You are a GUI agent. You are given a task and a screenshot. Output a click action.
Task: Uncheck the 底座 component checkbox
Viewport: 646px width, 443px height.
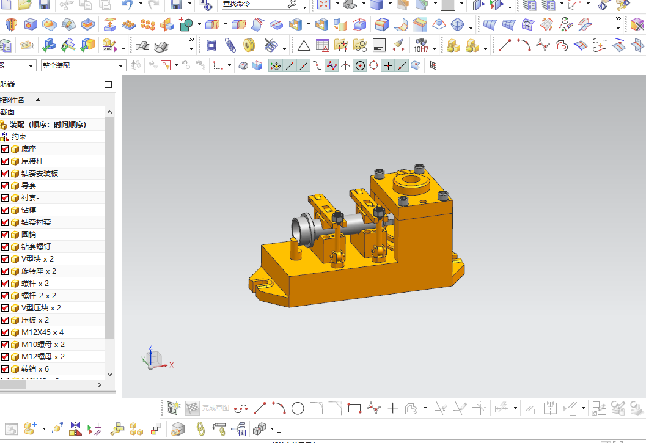(x=5, y=149)
